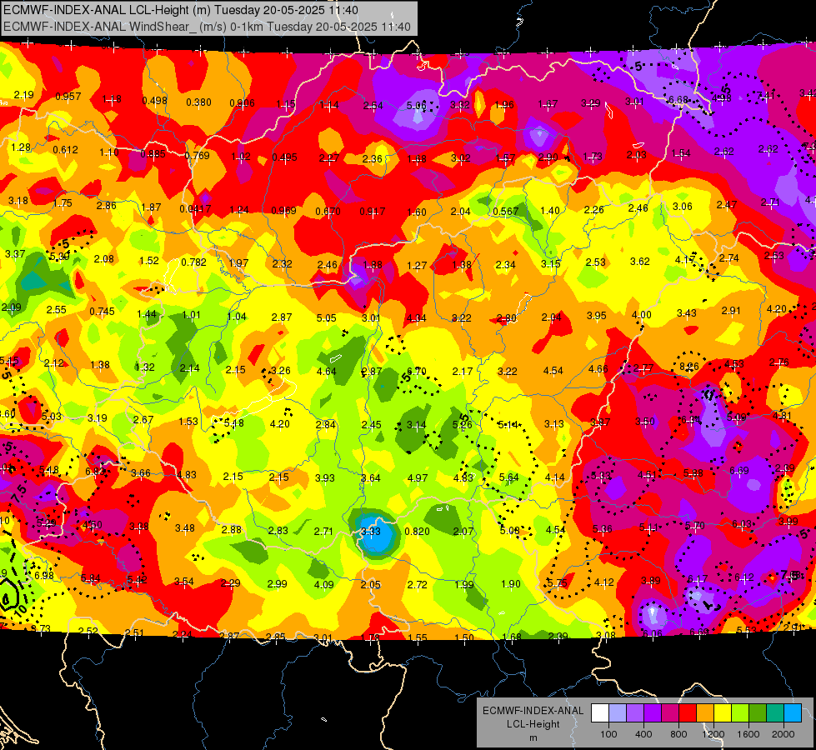Click the wind shear value 4.09
Screen dimensions: 816x750
(x=323, y=584)
